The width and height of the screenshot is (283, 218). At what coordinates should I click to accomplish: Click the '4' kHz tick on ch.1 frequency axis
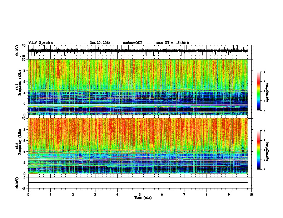[25, 93]
